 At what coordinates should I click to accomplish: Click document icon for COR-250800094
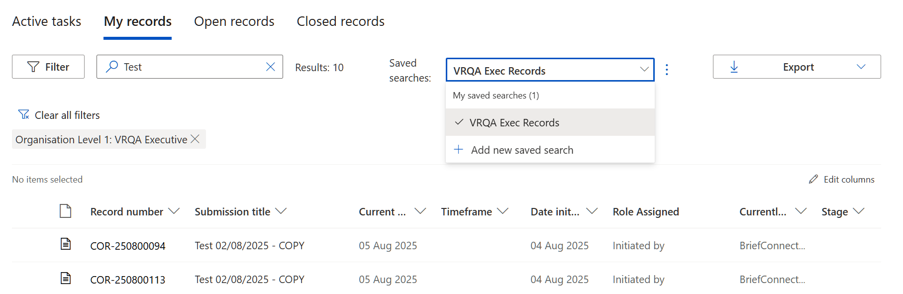click(x=66, y=244)
